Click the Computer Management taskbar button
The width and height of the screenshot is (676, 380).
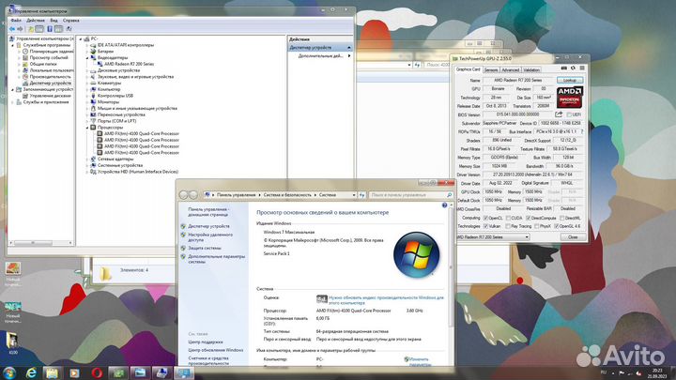162,373
